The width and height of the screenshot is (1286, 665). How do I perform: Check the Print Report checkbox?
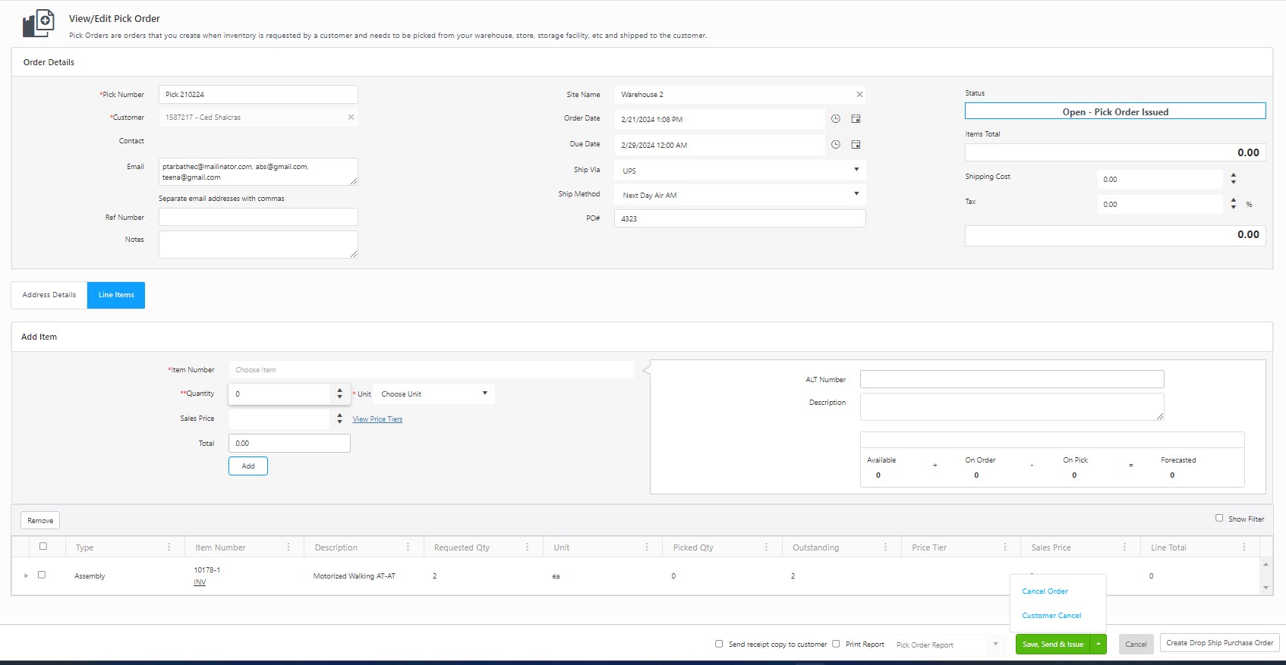coord(836,644)
